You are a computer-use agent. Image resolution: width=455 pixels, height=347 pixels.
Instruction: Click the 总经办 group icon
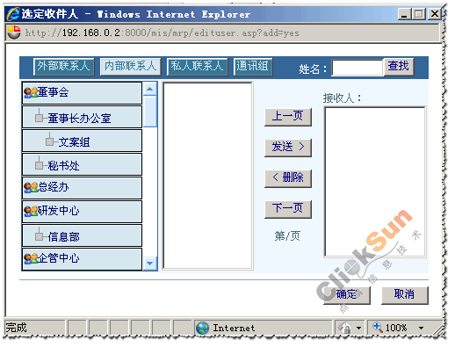click(31, 187)
